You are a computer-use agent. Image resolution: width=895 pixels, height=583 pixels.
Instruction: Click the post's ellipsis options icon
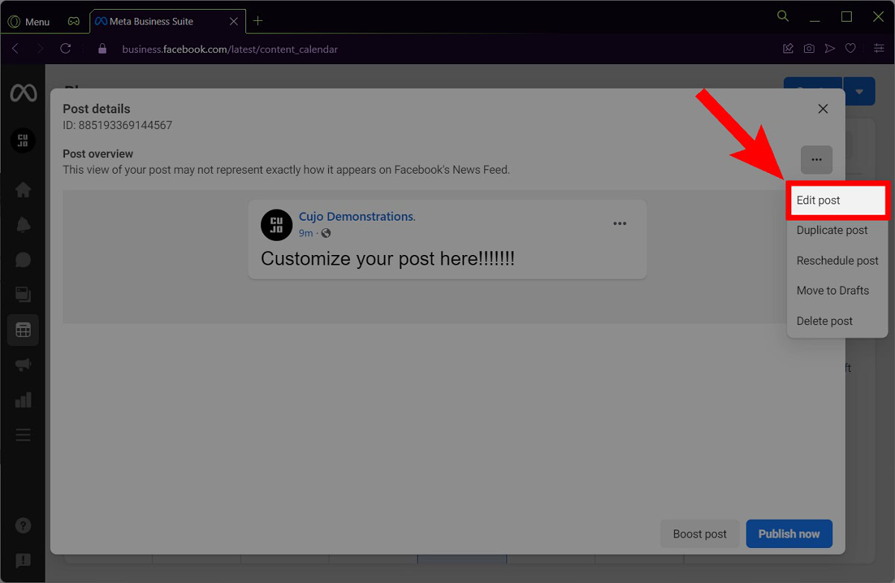pos(620,224)
